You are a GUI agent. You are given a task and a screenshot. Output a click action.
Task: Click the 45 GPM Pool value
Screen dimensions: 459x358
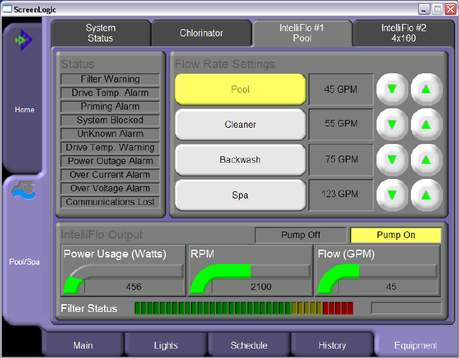(341, 89)
